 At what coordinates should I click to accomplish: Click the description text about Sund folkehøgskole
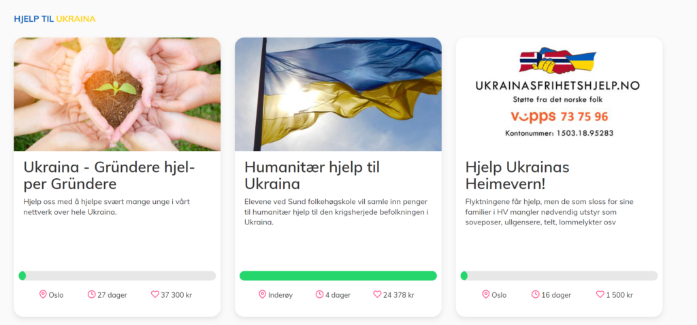pos(336,211)
